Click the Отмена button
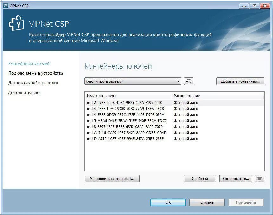The width and height of the screenshot is (273, 215). pyautogui.click(x=207, y=202)
